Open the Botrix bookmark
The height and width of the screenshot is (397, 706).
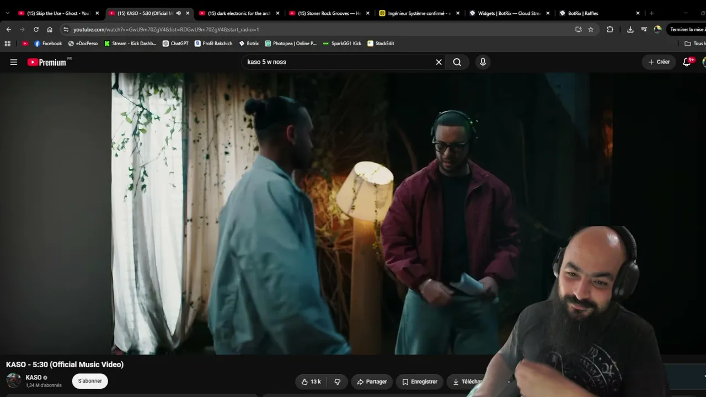tap(249, 44)
